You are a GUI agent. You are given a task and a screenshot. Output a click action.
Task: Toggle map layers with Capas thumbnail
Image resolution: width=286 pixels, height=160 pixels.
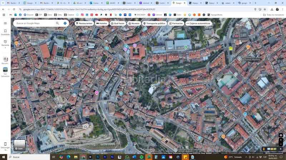pos(19,145)
